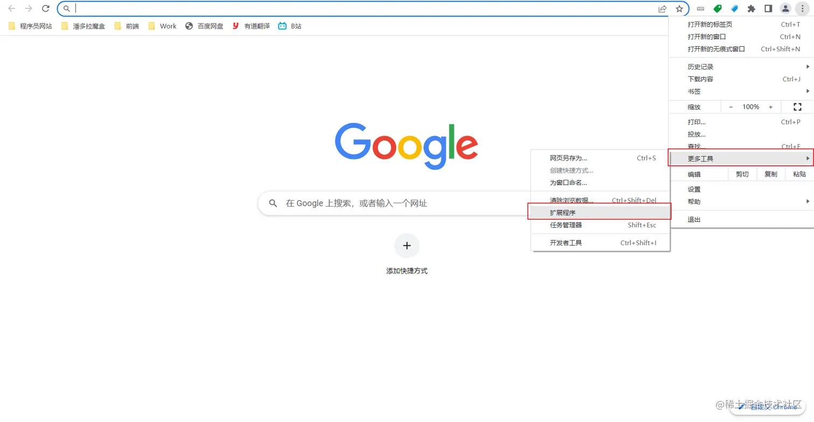Increase zoom with the plus button
814x422 pixels.
pos(770,107)
